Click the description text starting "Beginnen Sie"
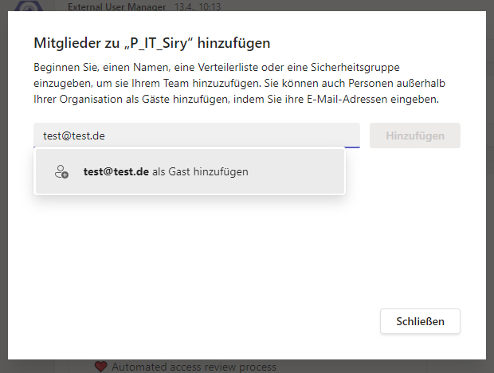Image resolution: width=494 pixels, height=373 pixels. (x=239, y=83)
